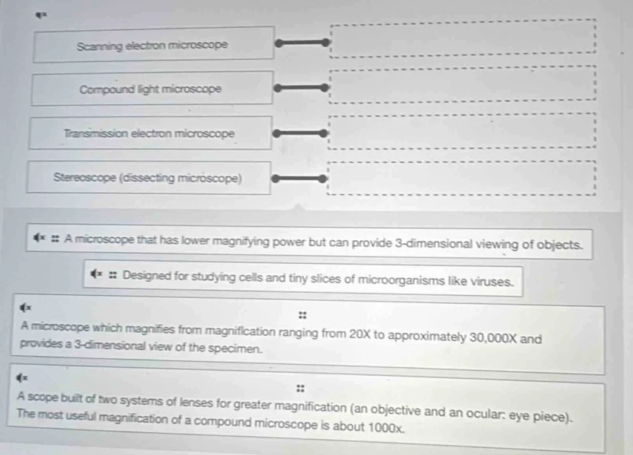Select the Compound light microscope term box

(x=151, y=89)
